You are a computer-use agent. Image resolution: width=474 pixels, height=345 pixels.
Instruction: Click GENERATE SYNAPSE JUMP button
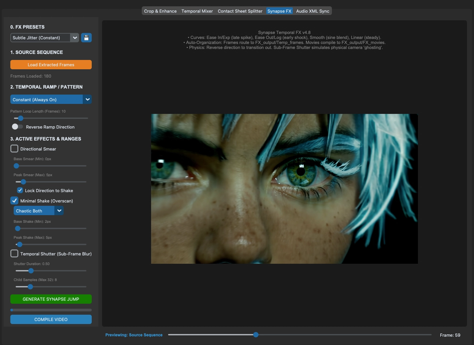pyautogui.click(x=51, y=299)
